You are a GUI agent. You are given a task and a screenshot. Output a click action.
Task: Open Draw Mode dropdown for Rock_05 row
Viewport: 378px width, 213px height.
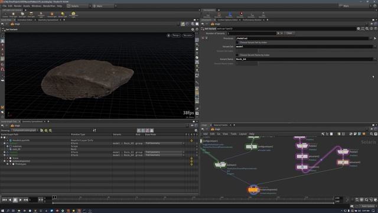(165, 143)
